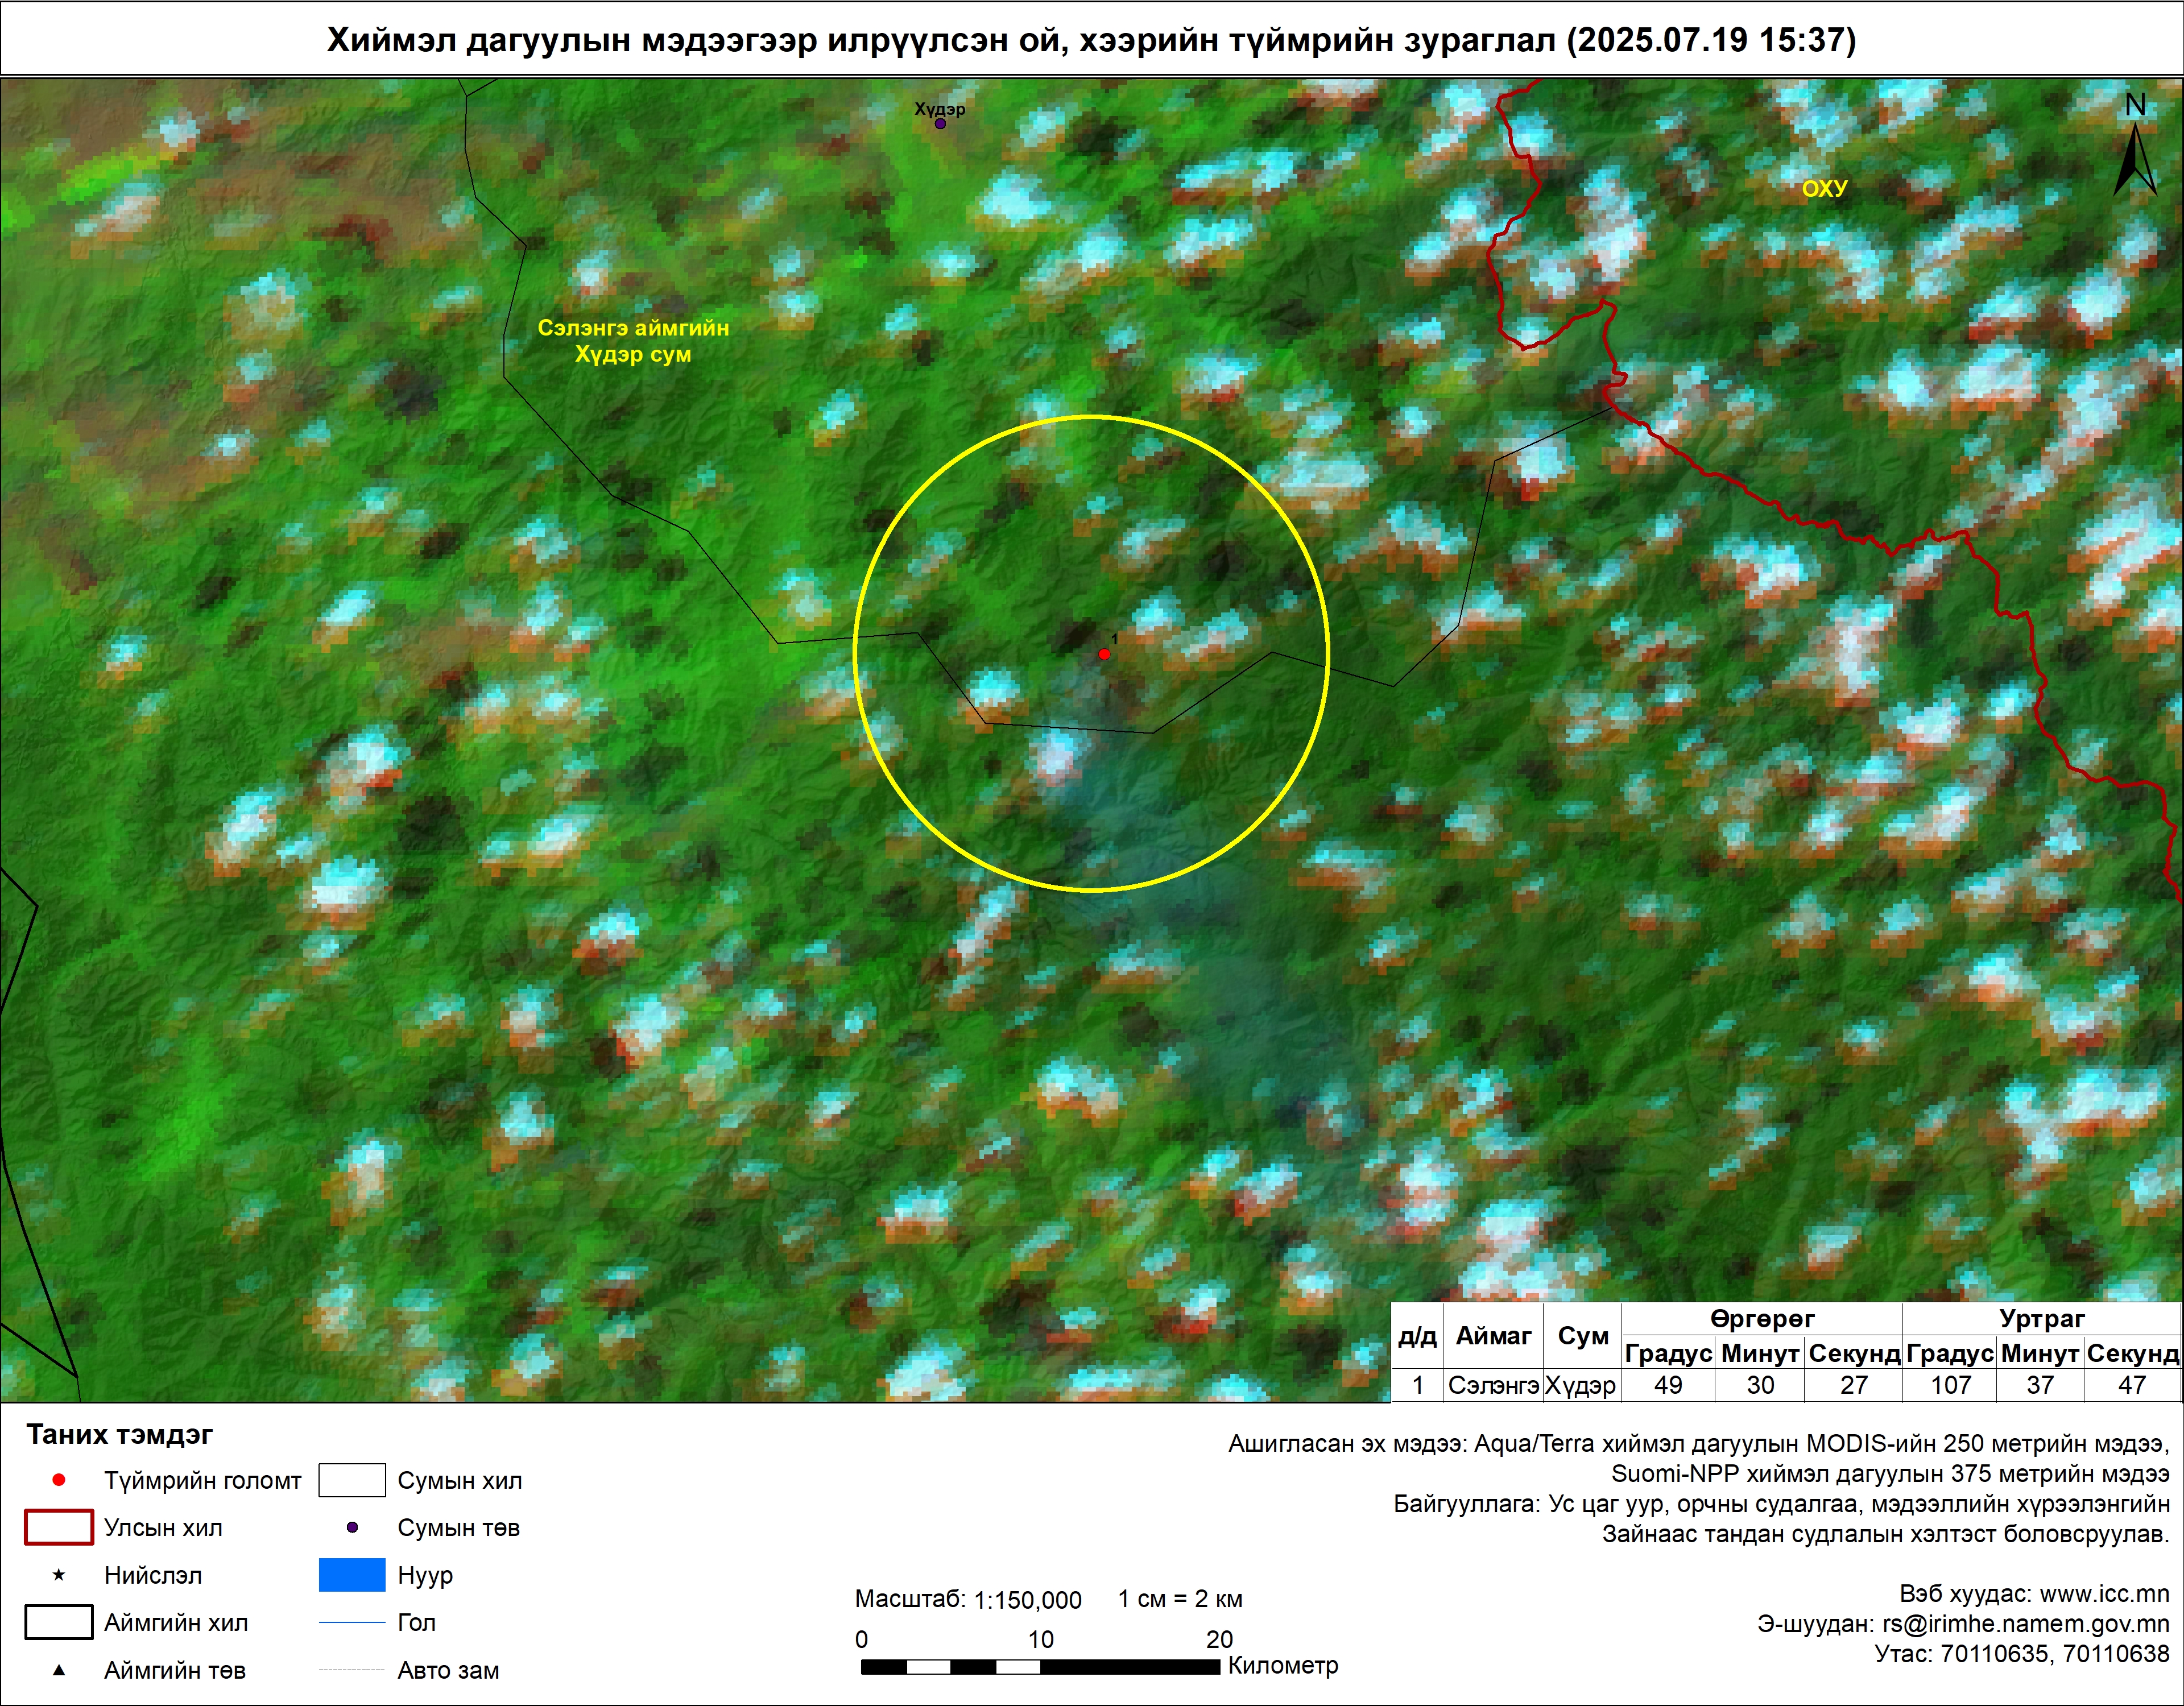Screen dimensions: 2184x1706
Task: Click the red state border legend box
Action: point(59,1527)
